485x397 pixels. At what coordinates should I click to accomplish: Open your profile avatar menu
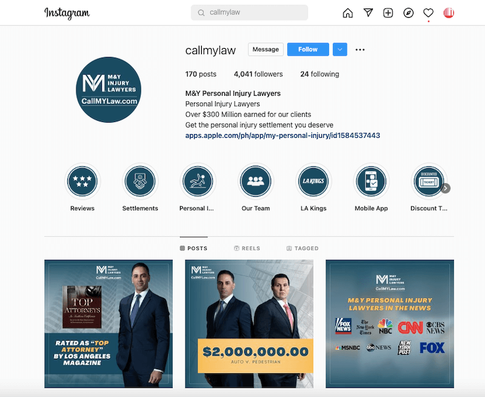449,13
